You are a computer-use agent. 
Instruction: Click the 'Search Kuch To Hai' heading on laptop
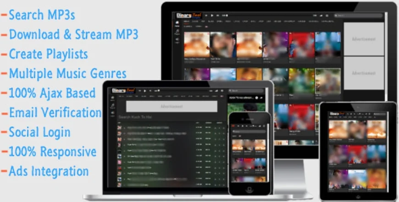click(135, 117)
